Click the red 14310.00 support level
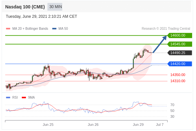196x131 pixels. click(x=178, y=81)
